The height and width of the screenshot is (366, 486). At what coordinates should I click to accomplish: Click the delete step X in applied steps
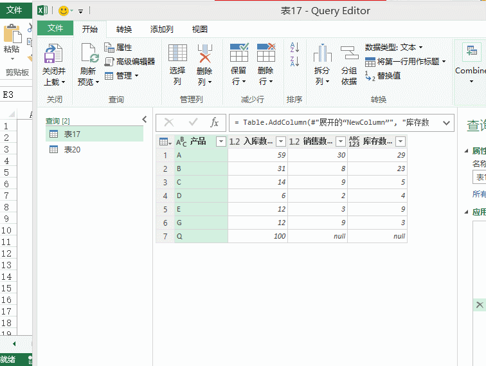click(x=480, y=305)
